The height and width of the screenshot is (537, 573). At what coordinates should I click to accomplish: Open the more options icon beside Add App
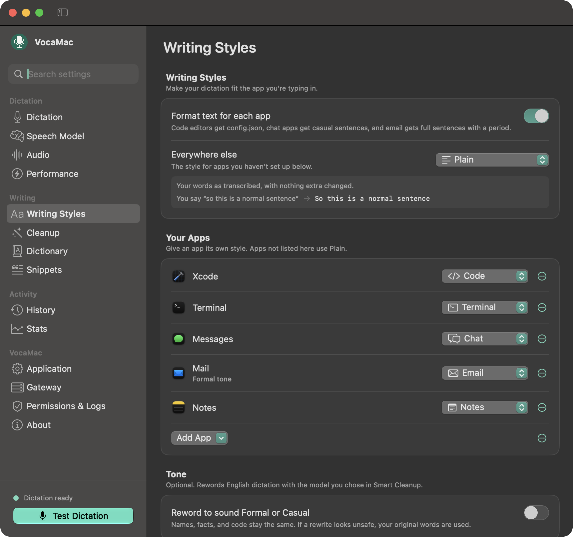click(542, 438)
